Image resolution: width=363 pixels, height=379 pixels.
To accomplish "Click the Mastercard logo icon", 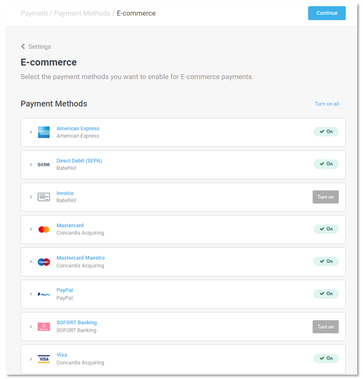I will pos(44,229).
